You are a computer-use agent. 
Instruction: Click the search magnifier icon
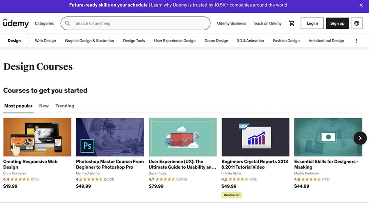68,23
